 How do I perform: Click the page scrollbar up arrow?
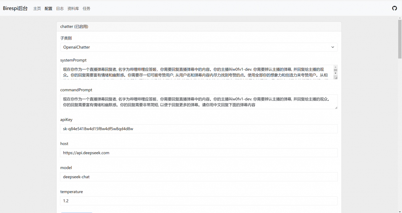click(x=400, y=18)
